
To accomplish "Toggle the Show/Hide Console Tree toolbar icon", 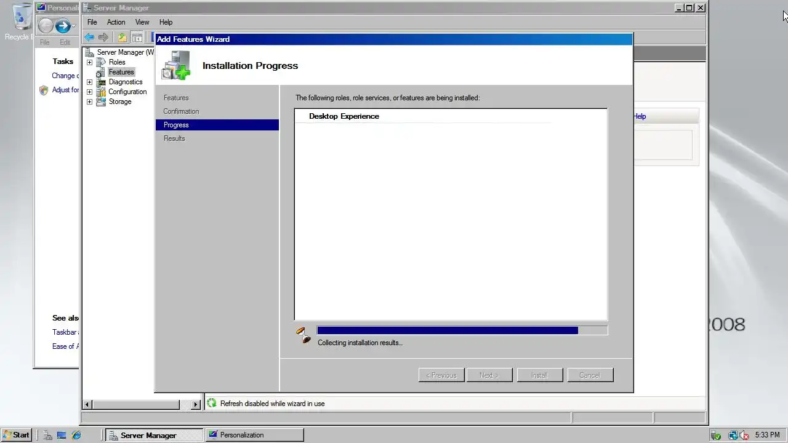I will coord(137,38).
